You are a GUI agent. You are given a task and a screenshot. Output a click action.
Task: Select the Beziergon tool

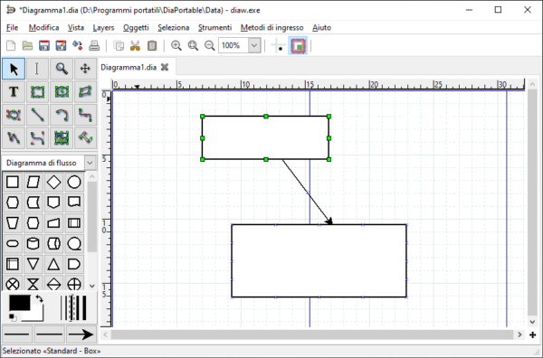pyautogui.click(x=14, y=115)
